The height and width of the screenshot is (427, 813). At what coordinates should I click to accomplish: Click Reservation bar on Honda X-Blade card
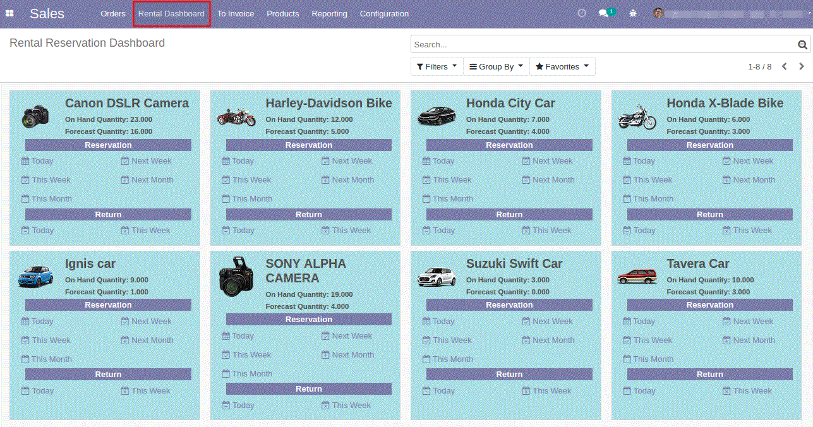[x=710, y=145]
